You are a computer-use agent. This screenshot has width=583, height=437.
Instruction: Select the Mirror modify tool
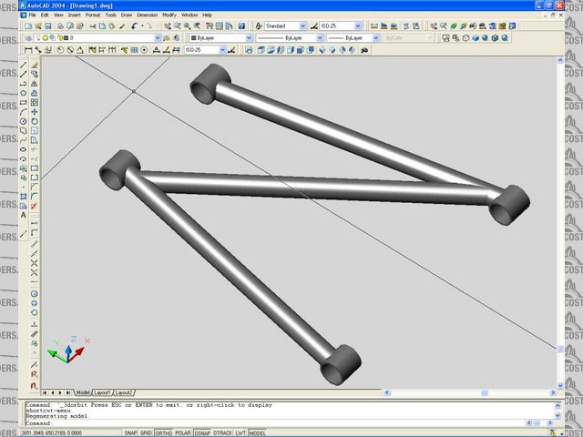[x=35, y=84]
